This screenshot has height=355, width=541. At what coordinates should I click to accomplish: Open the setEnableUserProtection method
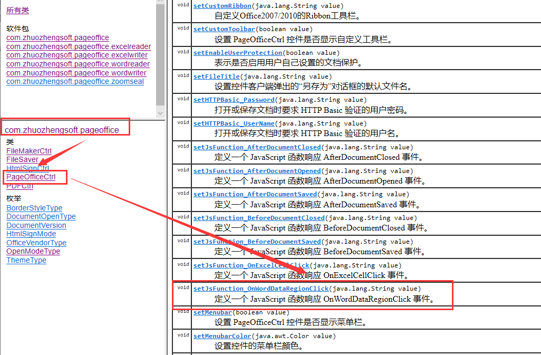point(238,53)
